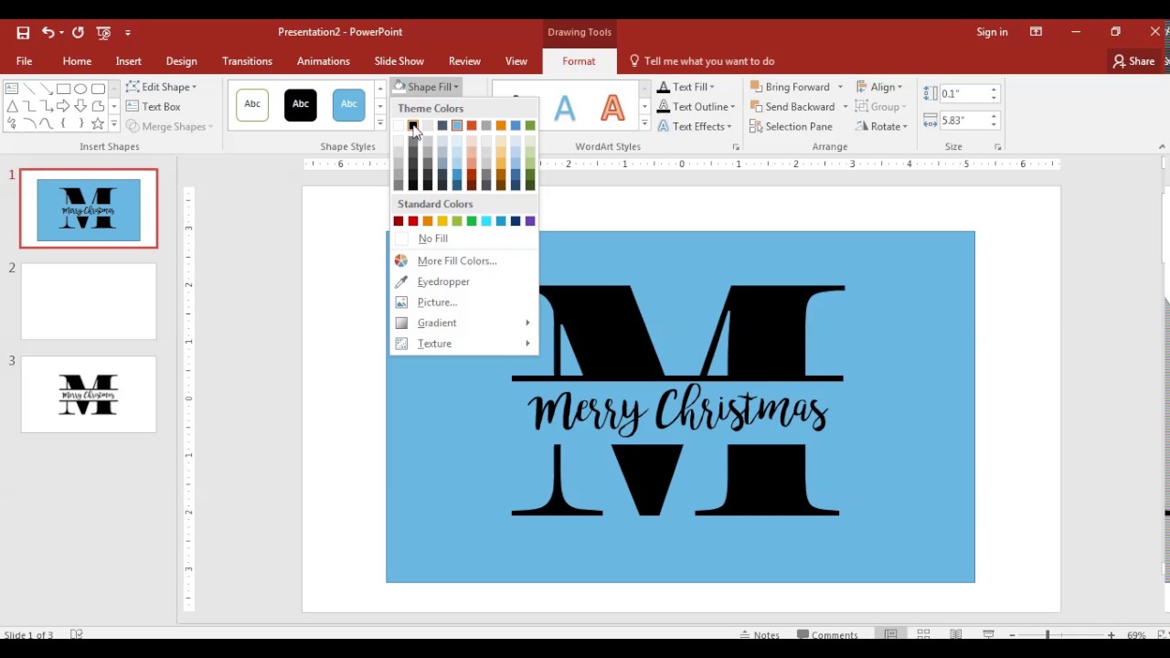Image resolution: width=1170 pixels, height=658 pixels.
Task: Select the isosceles triangle shape
Action: [x=11, y=106]
